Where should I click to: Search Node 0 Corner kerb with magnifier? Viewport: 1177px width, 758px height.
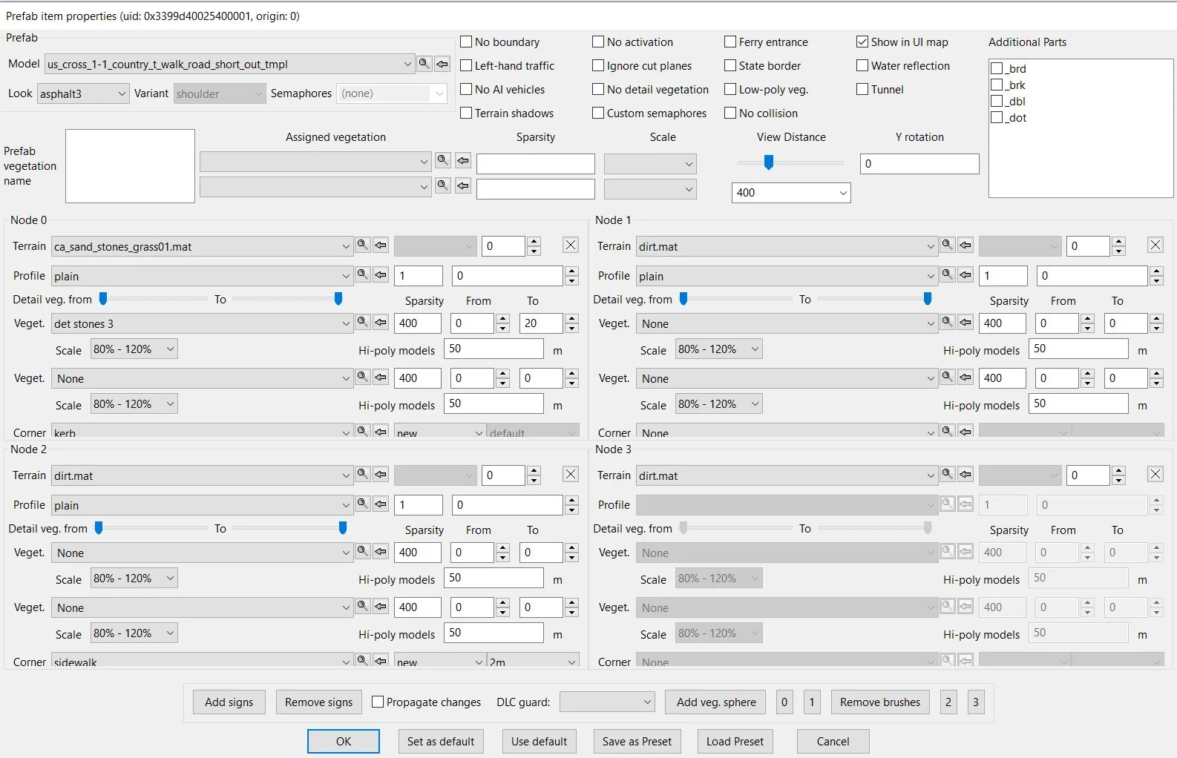pos(363,431)
